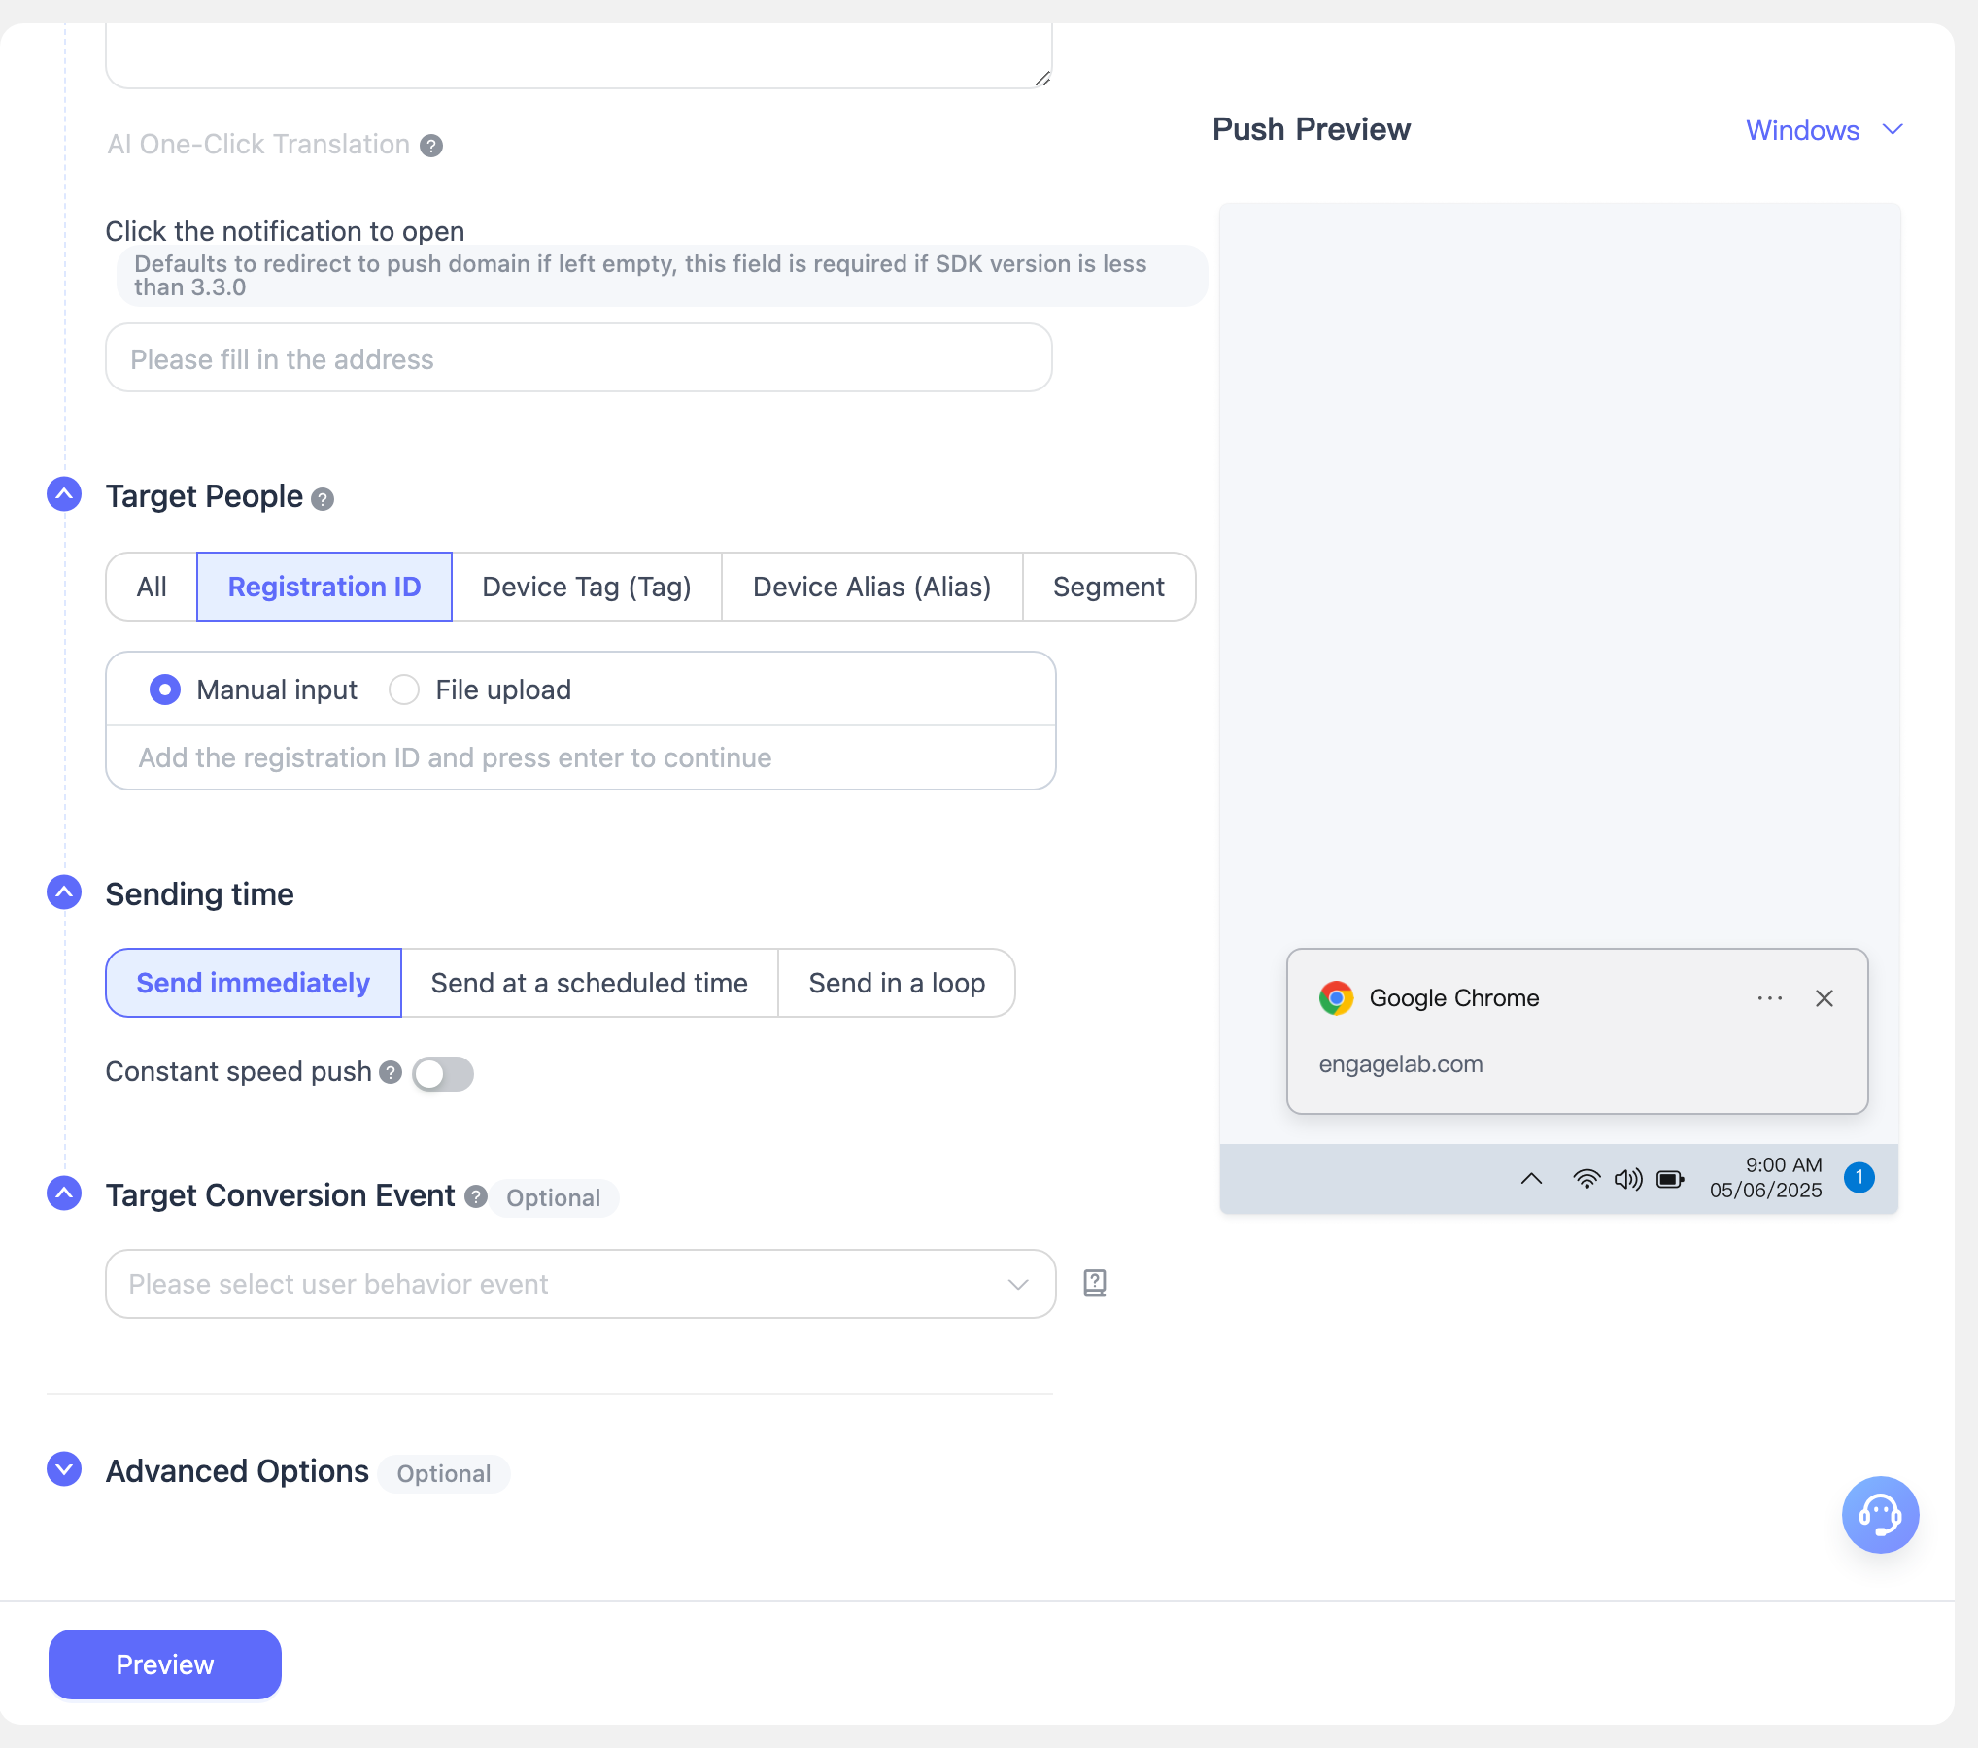Choose Send in a loop option

(897, 983)
